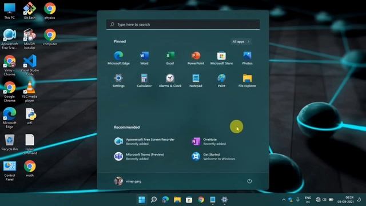Open the Notepad icon on the taskbar
The image size is (366, 206).
213,200
